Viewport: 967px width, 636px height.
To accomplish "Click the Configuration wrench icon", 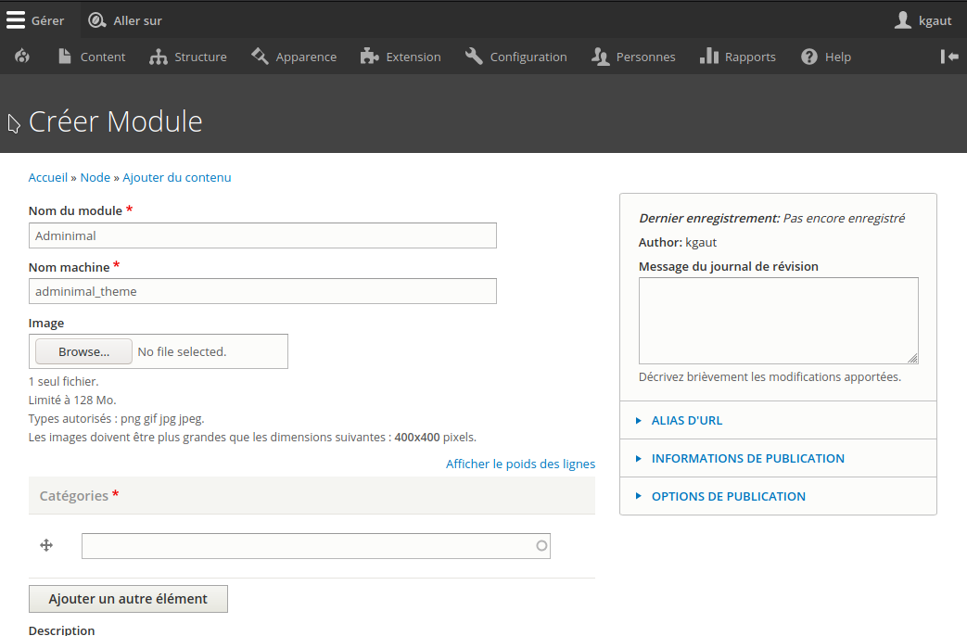I will pyautogui.click(x=474, y=57).
